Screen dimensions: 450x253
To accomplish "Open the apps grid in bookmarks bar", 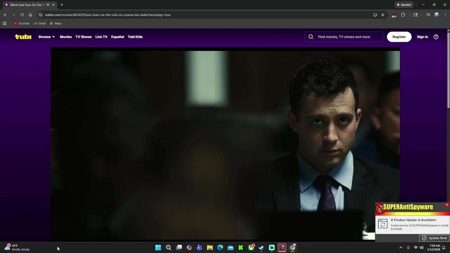I will pyautogui.click(x=5, y=24).
